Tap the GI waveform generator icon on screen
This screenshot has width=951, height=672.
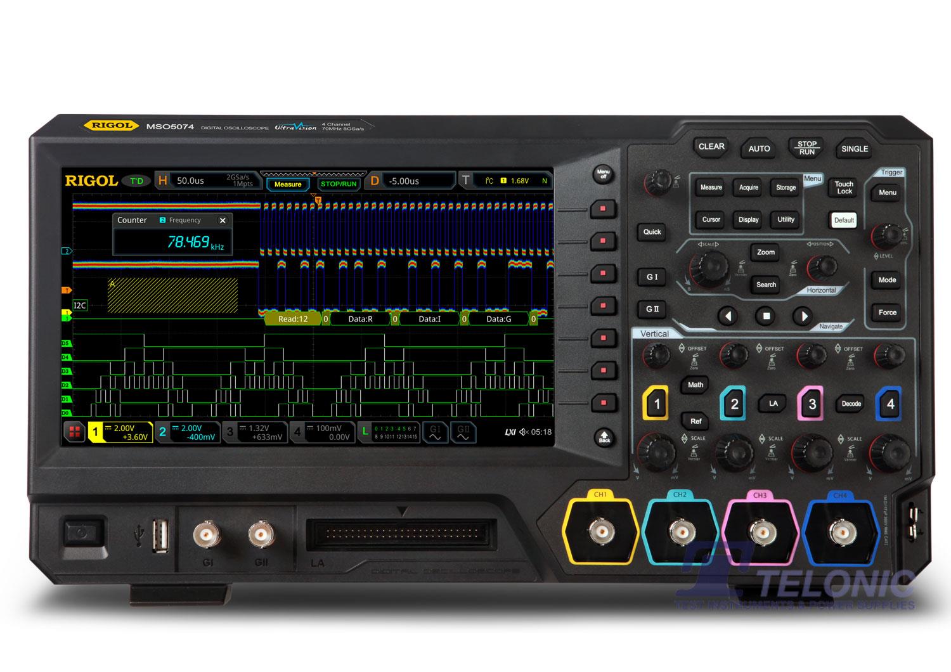pos(435,432)
